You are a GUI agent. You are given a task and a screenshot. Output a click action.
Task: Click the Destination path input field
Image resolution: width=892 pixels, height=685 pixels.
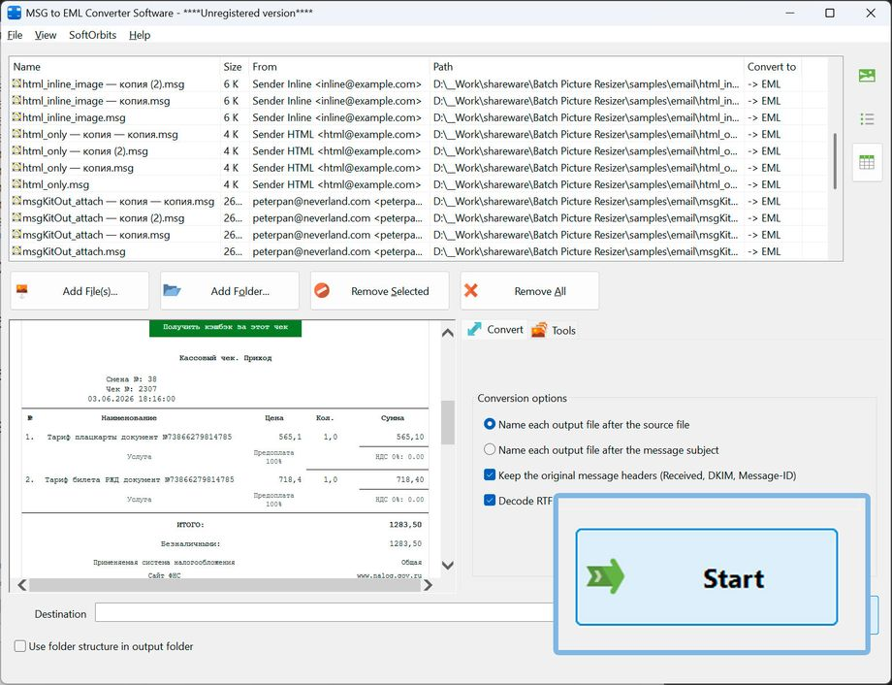pyautogui.click(x=324, y=612)
